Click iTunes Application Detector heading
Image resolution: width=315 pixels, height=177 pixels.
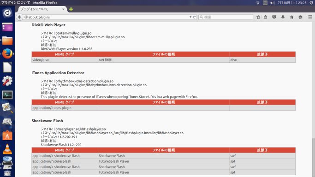point(58,73)
